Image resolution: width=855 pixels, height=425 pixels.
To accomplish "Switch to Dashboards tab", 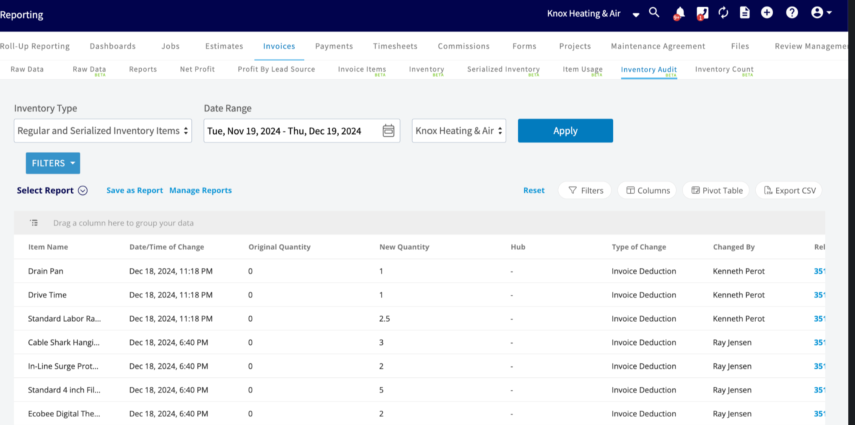I will [113, 46].
